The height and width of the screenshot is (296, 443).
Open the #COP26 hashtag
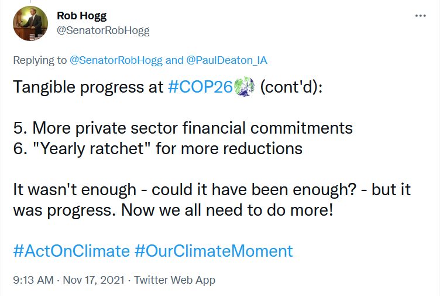[x=200, y=87]
